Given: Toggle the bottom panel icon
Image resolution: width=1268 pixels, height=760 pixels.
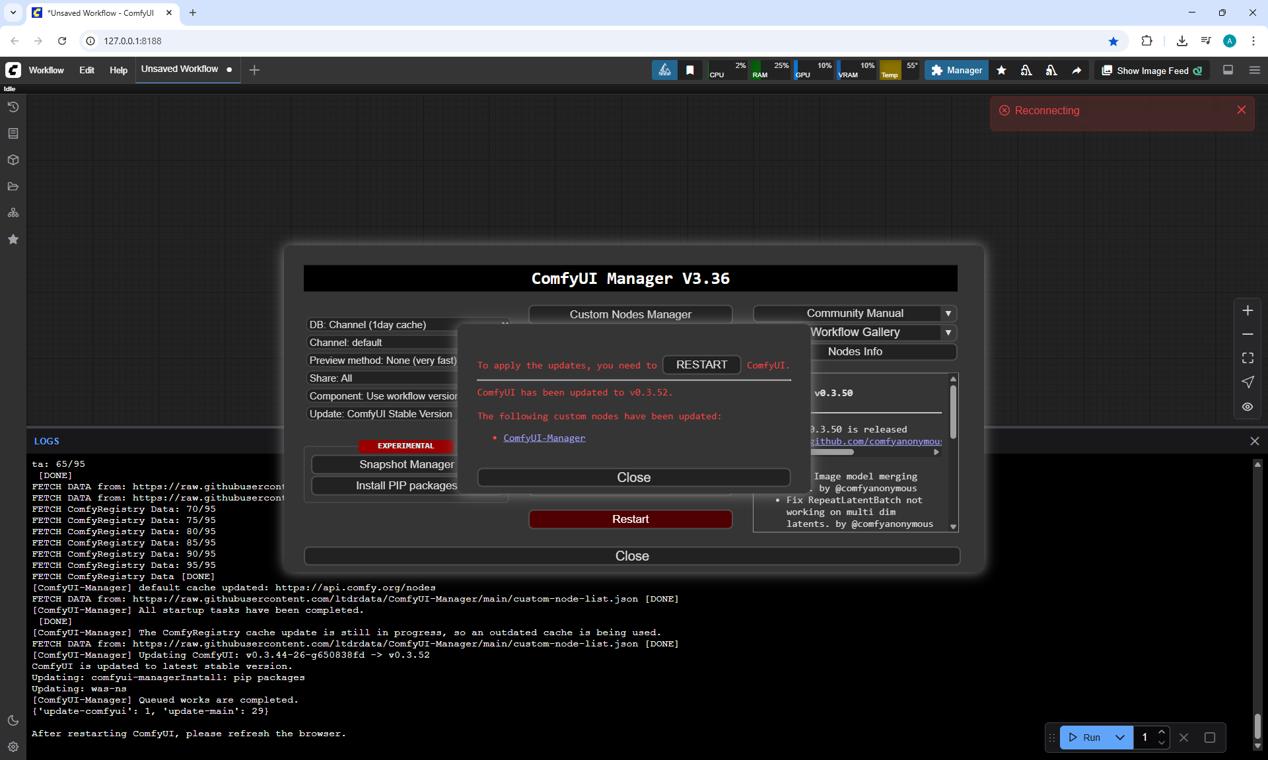Looking at the screenshot, I should [x=1228, y=70].
